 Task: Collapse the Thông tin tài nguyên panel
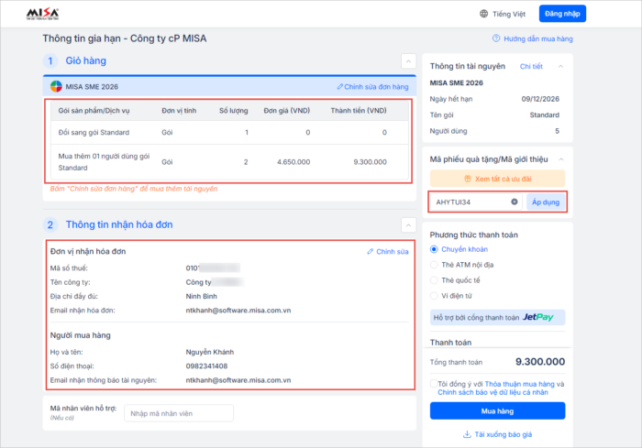coord(561,67)
